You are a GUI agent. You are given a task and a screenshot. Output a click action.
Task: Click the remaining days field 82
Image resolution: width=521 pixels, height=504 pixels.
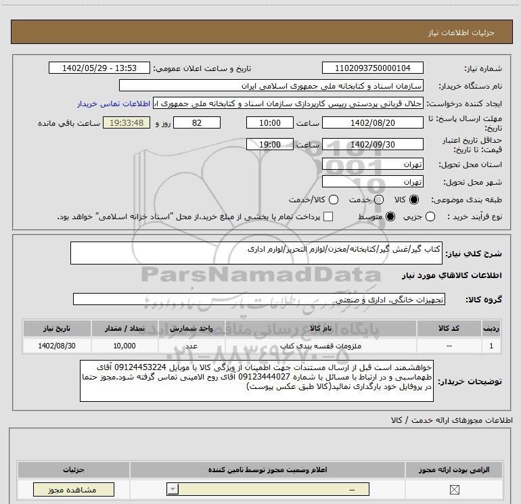point(197,123)
